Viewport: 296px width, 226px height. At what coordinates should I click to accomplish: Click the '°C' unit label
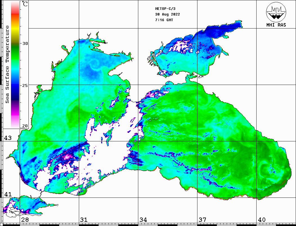[x=25, y=4]
